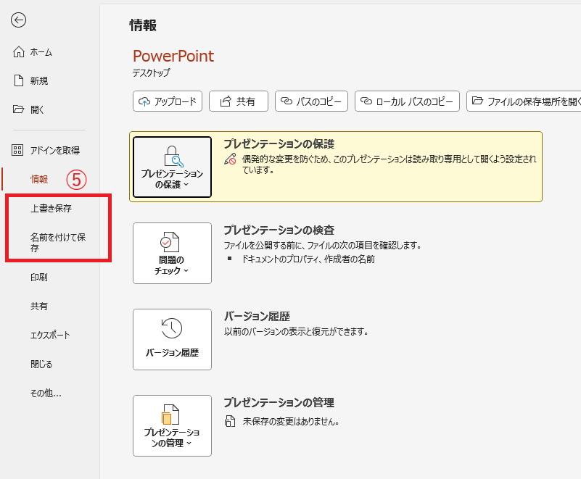
Task: Click the read-only pencil icon in protection notice
Action: click(230, 159)
